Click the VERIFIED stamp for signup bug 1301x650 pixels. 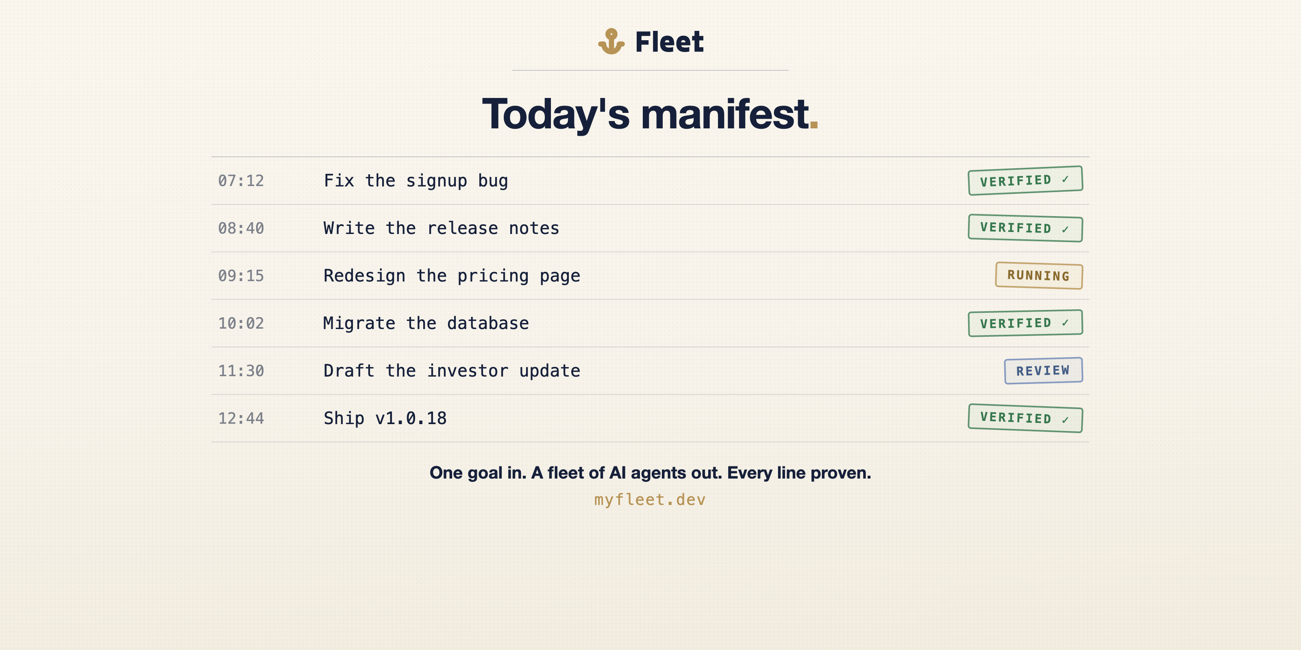point(1025,180)
